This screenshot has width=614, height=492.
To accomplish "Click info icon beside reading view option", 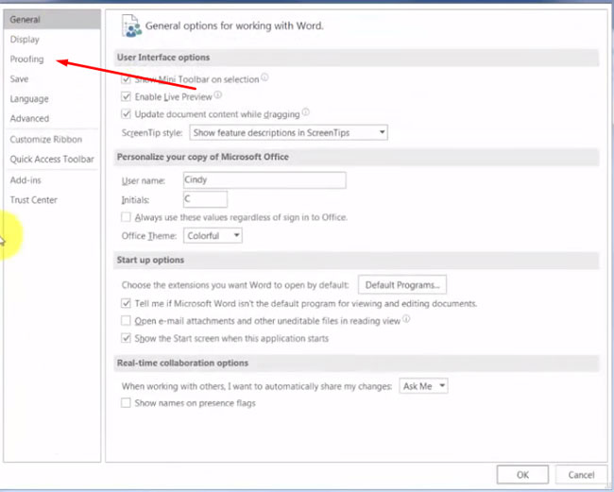I will click(406, 319).
